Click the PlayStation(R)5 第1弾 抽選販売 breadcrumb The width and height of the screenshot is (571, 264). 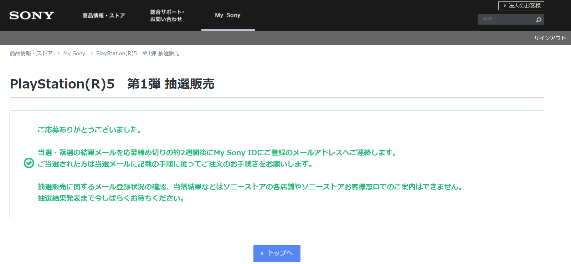[x=138, y=53]
